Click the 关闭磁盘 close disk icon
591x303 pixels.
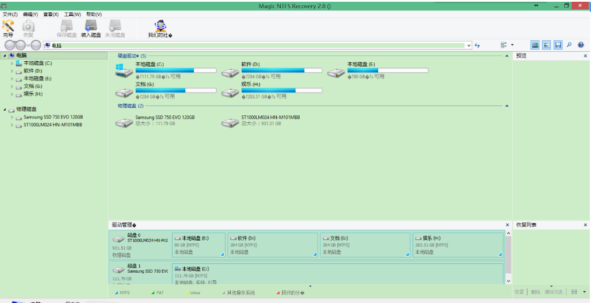115,29
